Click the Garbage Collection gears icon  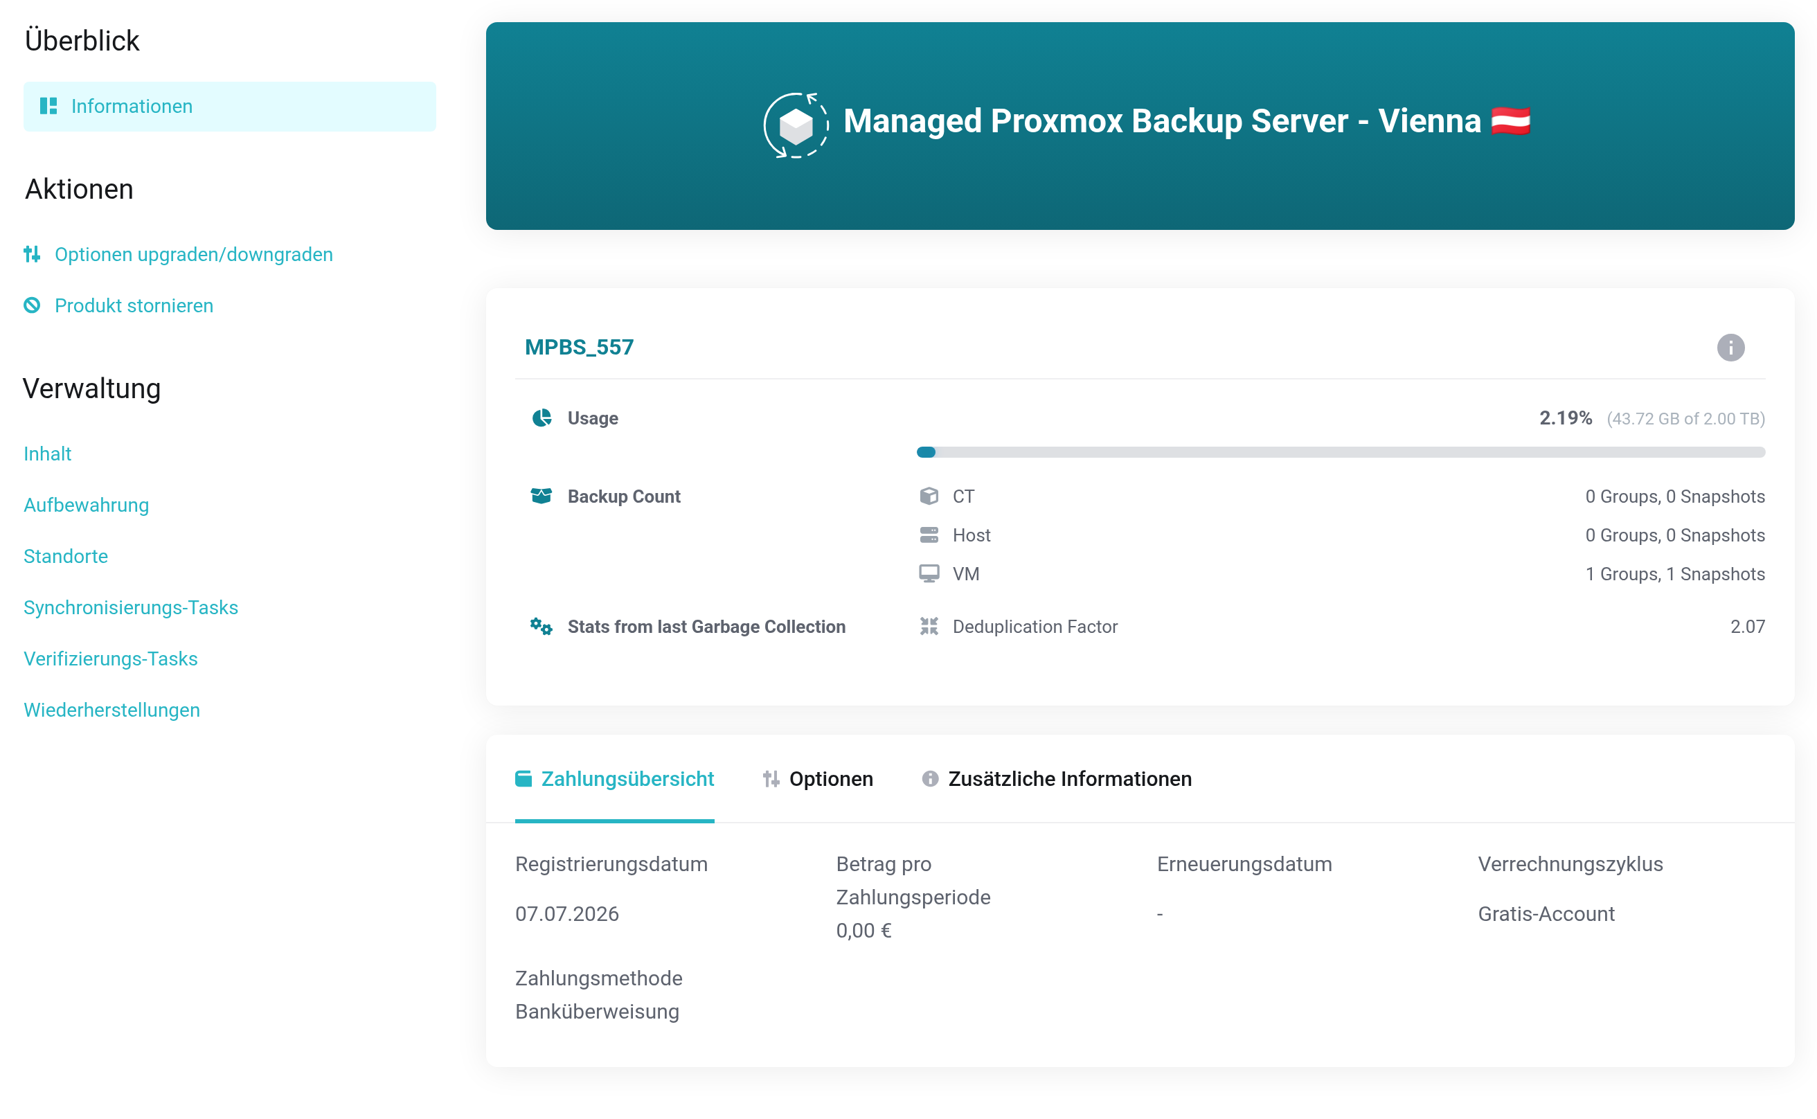pos(541,627)
